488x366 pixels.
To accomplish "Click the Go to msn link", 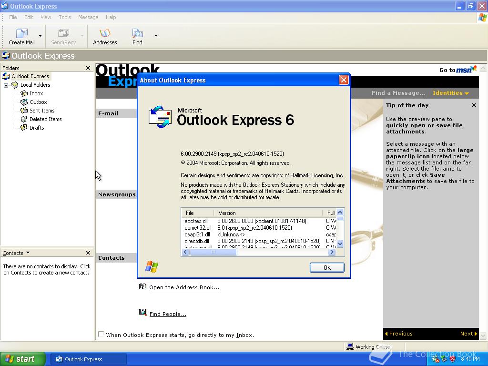I will [458, 70].
